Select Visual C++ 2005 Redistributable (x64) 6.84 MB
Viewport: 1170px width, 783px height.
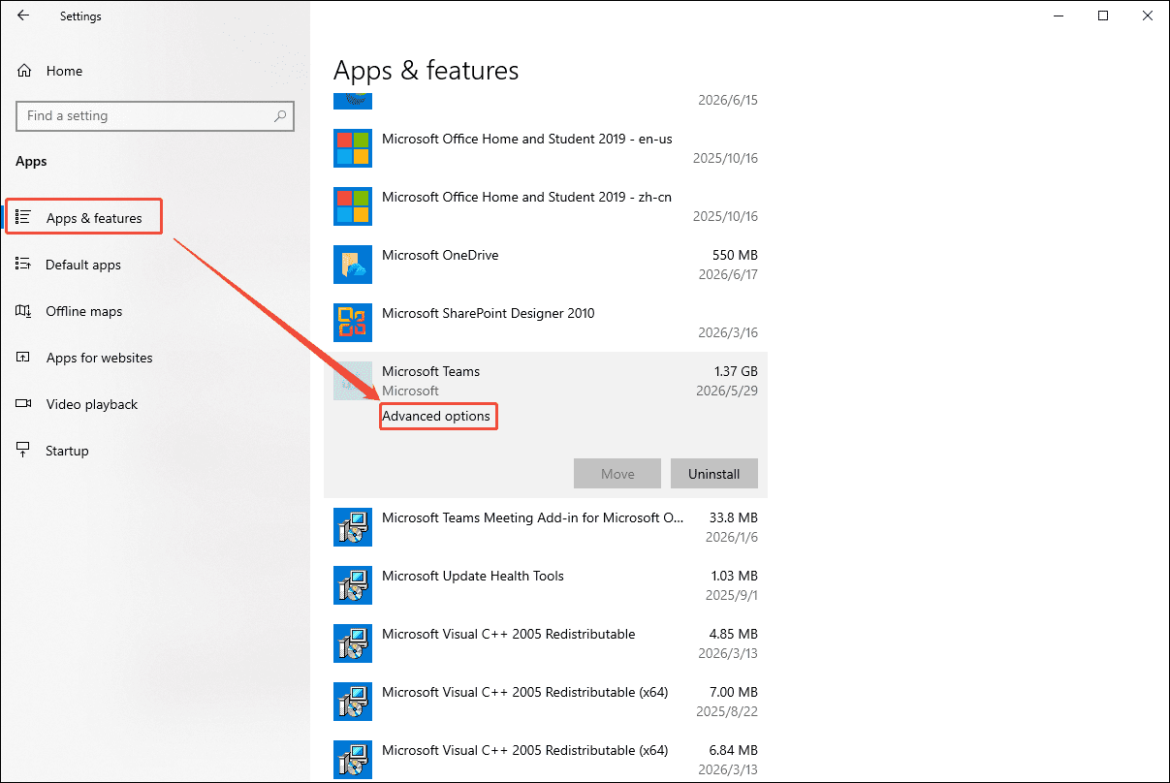point(525,750)
